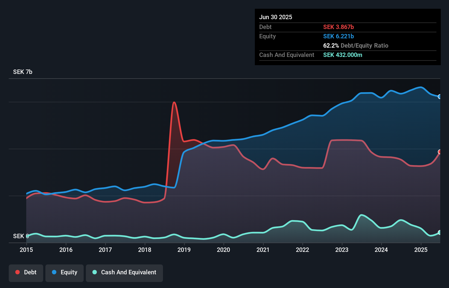Click the teal Cash endpoint marker
This screenshot has width=449, height=288.
[x=440, y=232]
